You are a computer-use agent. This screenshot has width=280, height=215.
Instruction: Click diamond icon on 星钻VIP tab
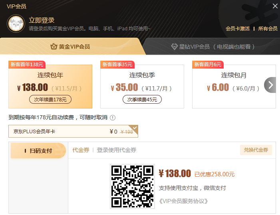point(174,47)
